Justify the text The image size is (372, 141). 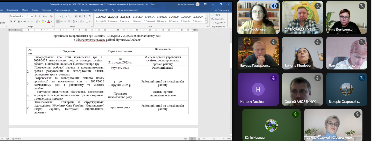69,21
